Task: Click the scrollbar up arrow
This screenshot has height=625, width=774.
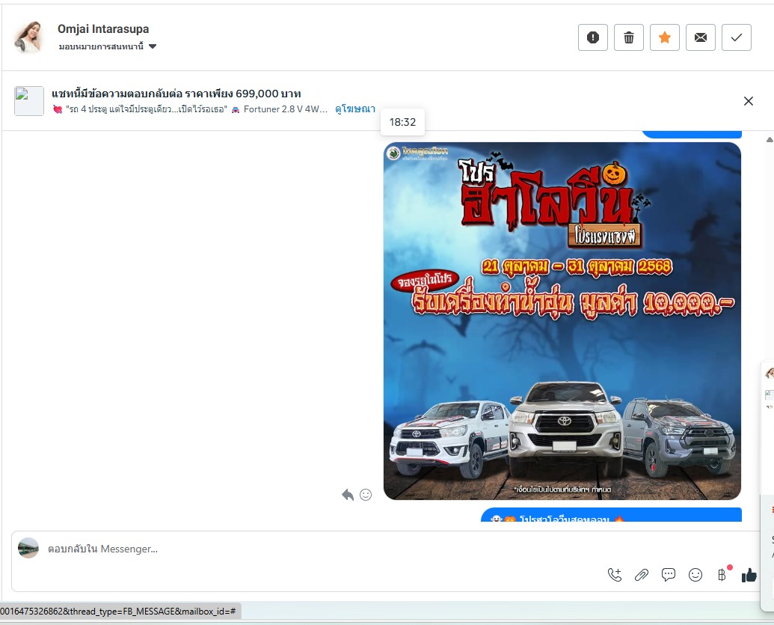Action: [770, 140]
